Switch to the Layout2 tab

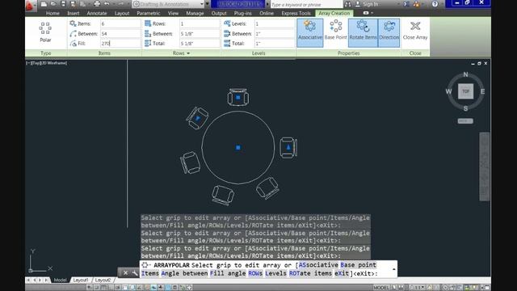[x=103, y=280]
